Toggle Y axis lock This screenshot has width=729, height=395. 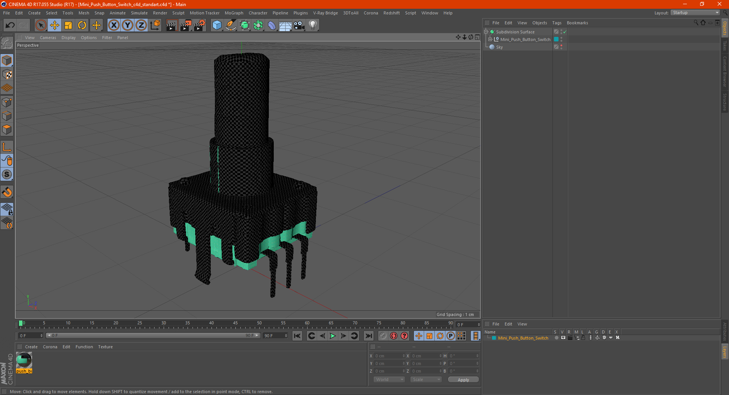click(x=128, y=25)
